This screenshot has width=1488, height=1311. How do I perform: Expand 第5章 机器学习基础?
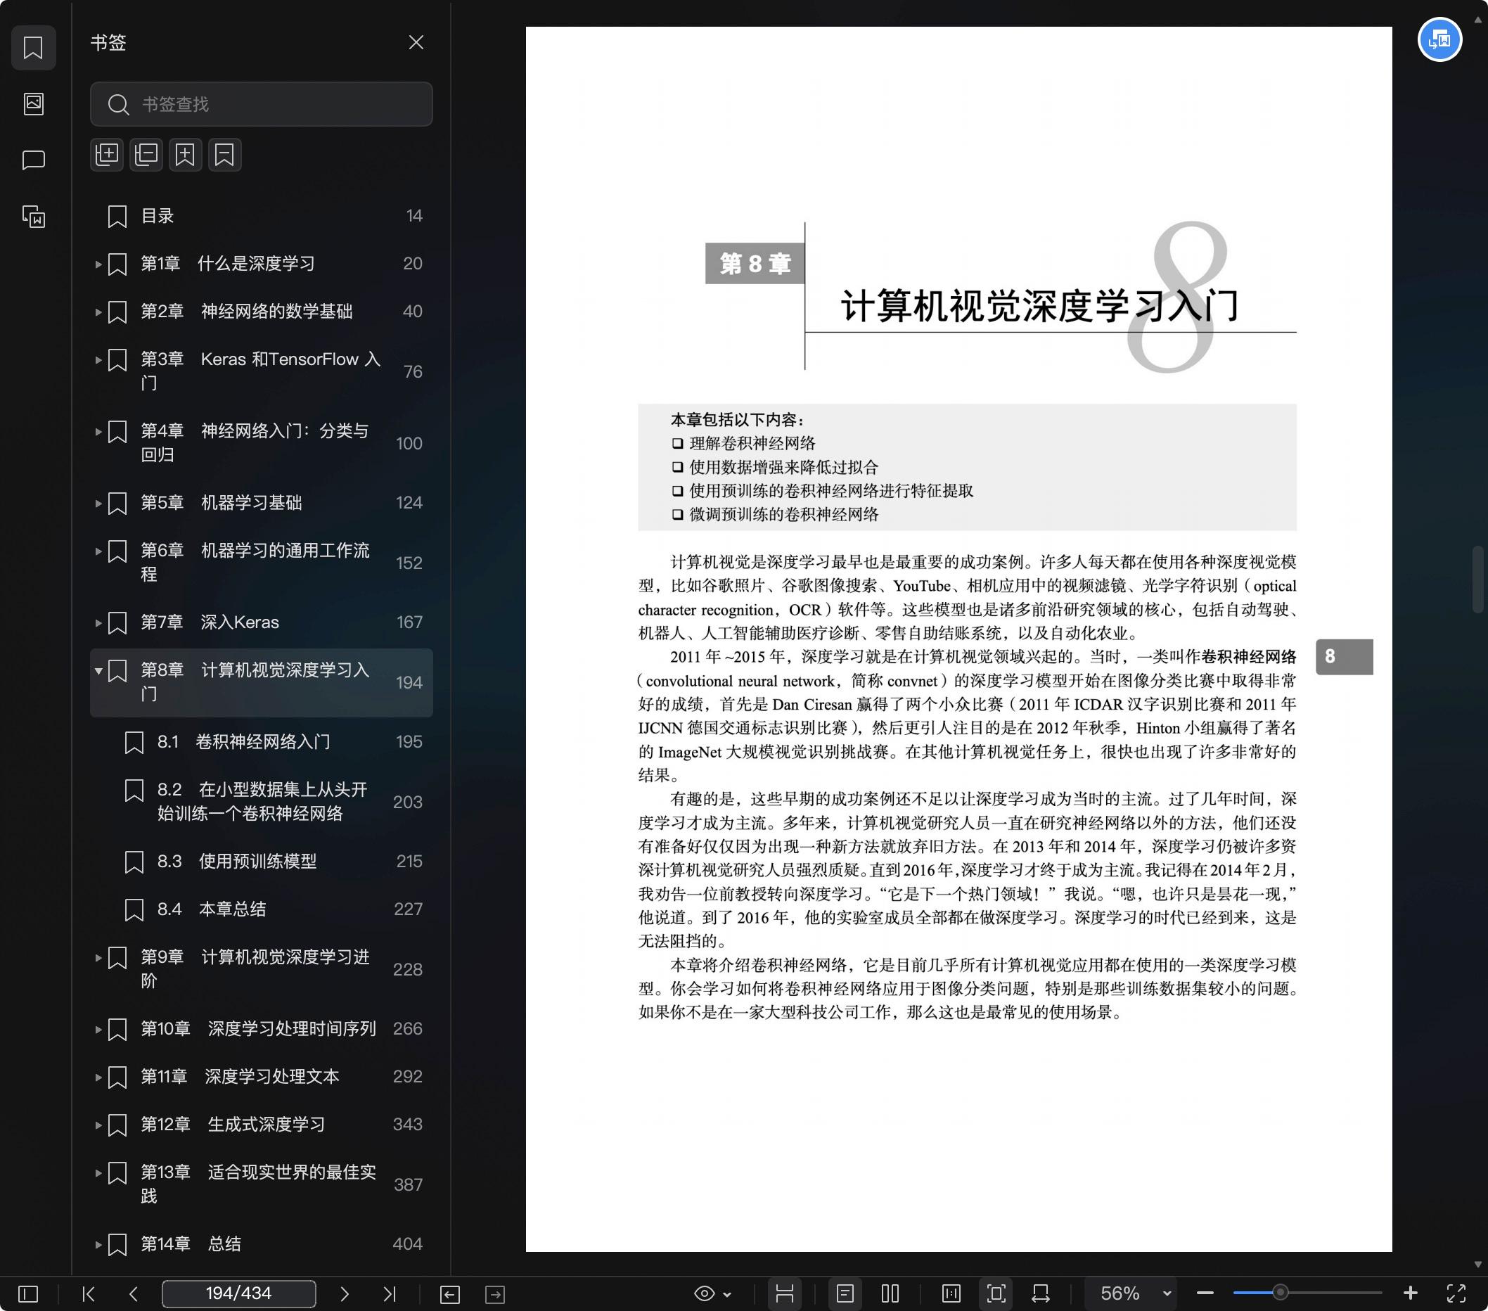tap(98, 504)
